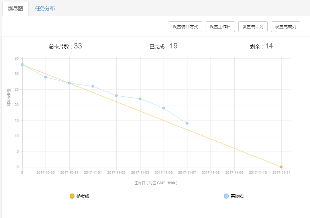Image resolution: width=310 pixels, height=218 pixels.
Task: Toggle the 实际线 legend marker
Action: coord(226,196)
